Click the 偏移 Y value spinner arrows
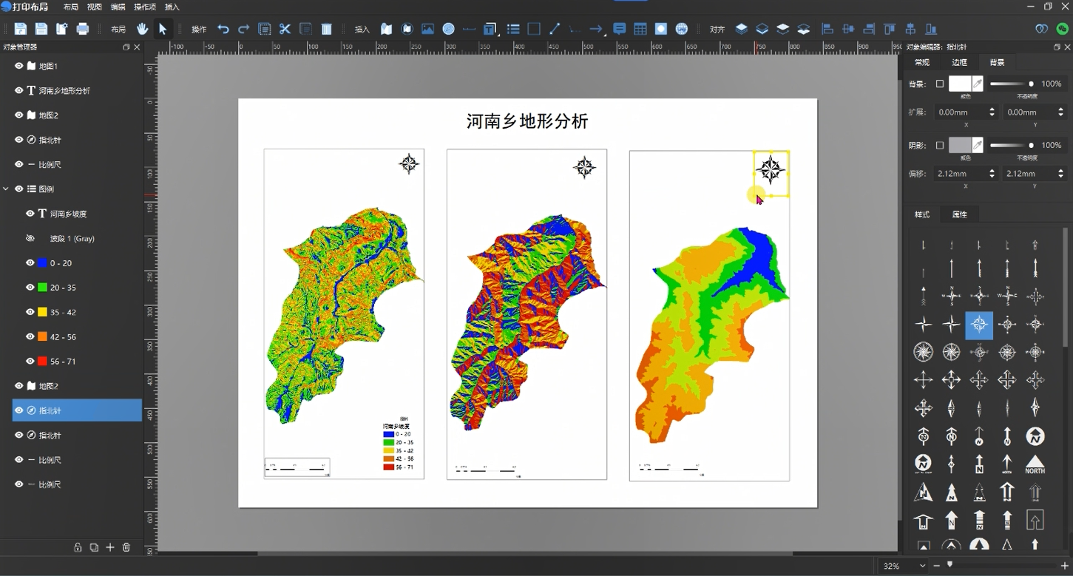 click(x=1061, y=173)
